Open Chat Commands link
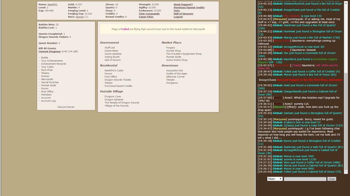The height and width of the screenshot is (196, 350). (149, 14)
